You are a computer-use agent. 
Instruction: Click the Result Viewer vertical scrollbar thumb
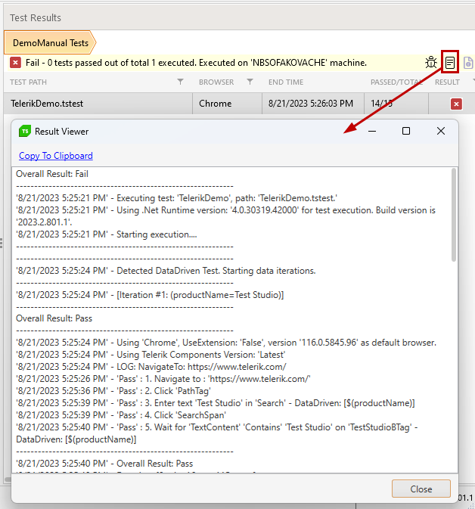[454, 215]
